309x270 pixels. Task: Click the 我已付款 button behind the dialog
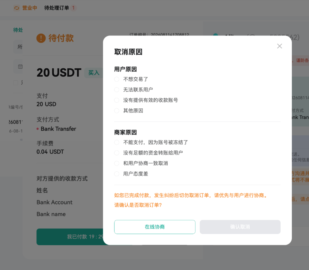pyautogui.click(x=70, y=237)
